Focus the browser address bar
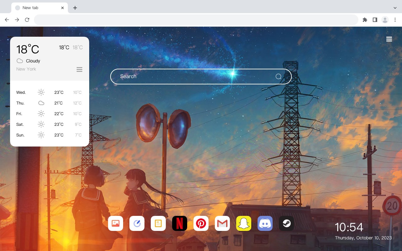 (196, 20)
